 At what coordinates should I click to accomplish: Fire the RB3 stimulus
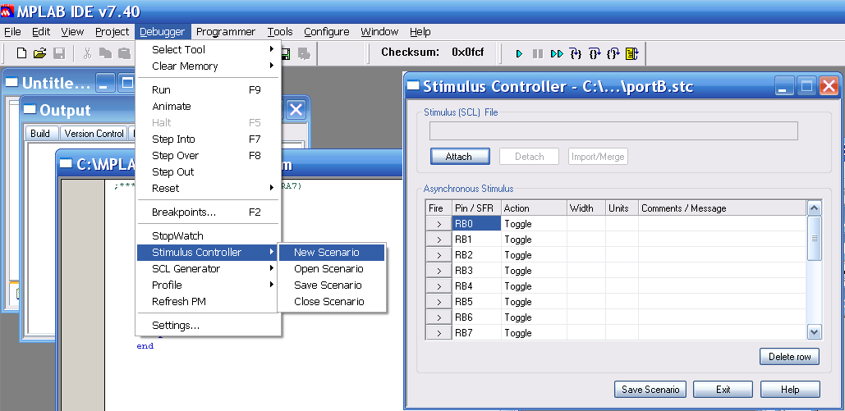click(439, 271)
